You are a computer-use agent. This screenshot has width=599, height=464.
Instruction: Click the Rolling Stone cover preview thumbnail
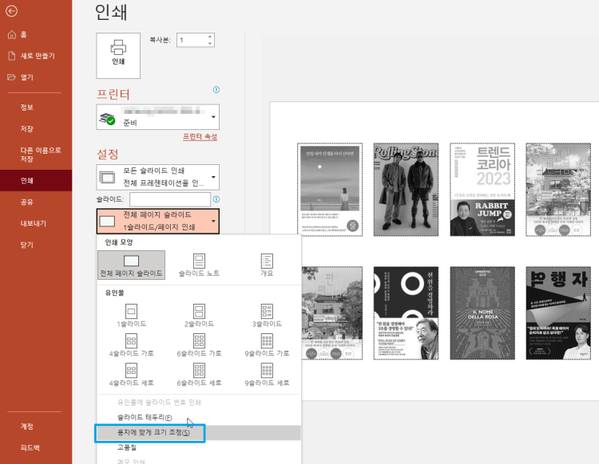406,190
